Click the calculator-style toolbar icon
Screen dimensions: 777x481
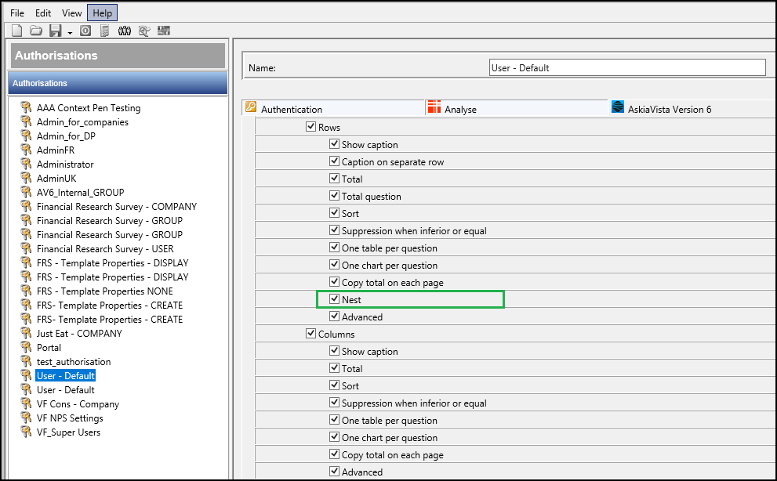[x=104, y=31]
